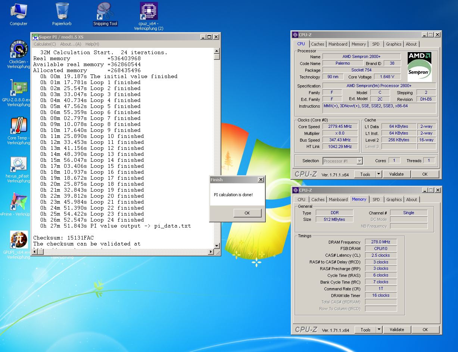This screenshot has height=352, width=458.
Task: Click the CAS# Latency 2.5 clocks value
Action: click(381, 255)
